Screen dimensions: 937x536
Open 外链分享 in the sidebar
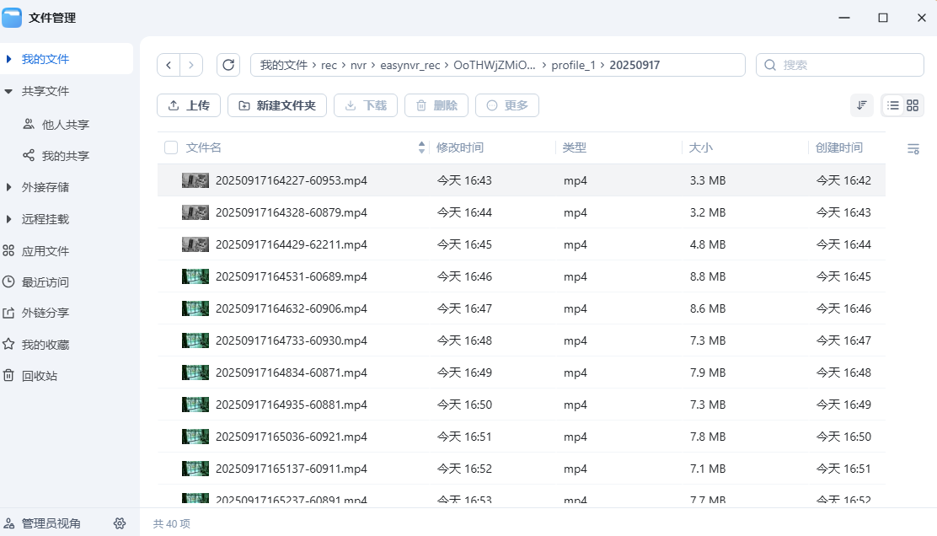[x=46, y=313]
